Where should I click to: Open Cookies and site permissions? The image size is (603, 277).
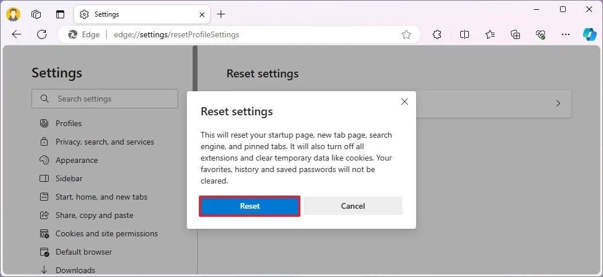coord(99,233)
